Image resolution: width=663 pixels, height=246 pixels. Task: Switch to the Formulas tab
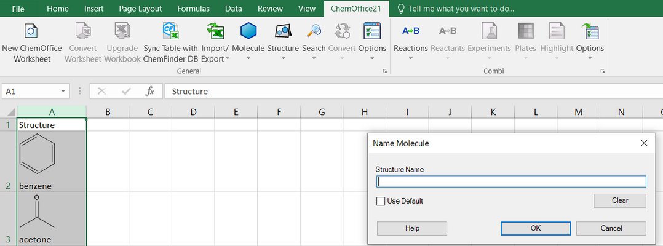[x=193, y=9]
